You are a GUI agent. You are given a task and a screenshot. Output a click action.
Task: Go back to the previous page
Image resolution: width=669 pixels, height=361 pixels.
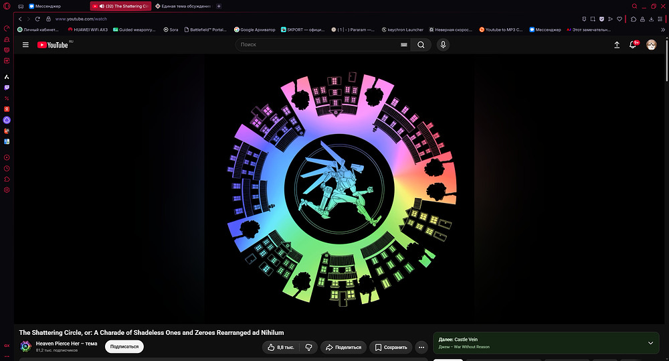point(20,19)
